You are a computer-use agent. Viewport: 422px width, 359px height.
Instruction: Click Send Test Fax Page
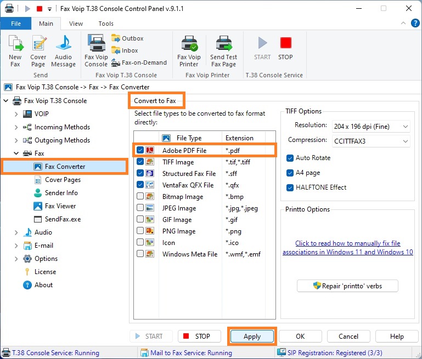[224, 51]
